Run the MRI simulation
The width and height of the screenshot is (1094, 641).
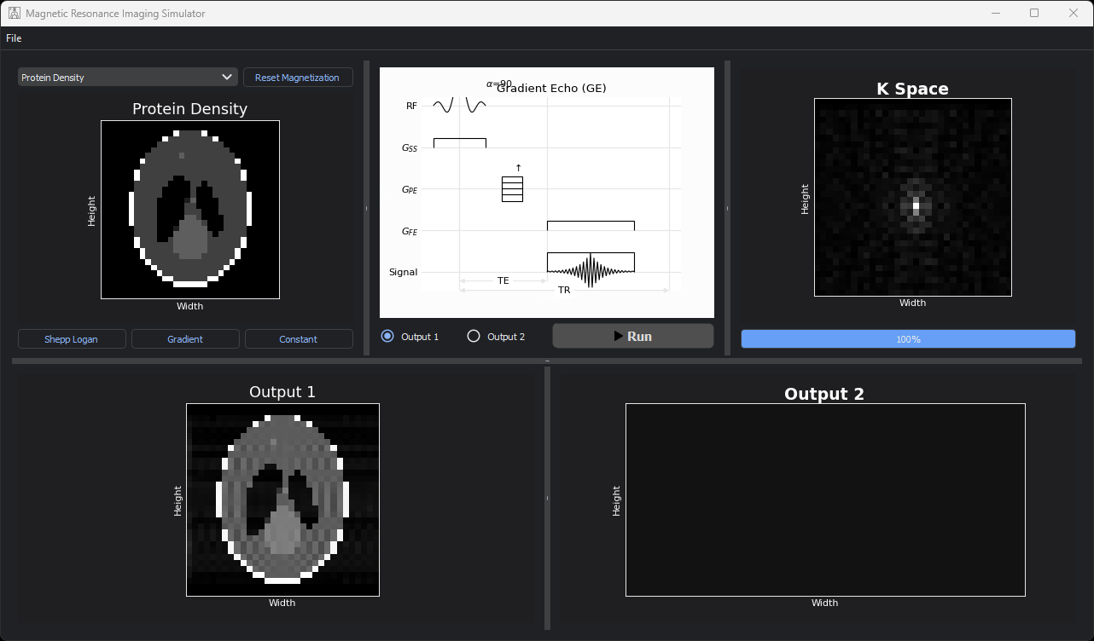pyautogui.click(x=633, y=336)
